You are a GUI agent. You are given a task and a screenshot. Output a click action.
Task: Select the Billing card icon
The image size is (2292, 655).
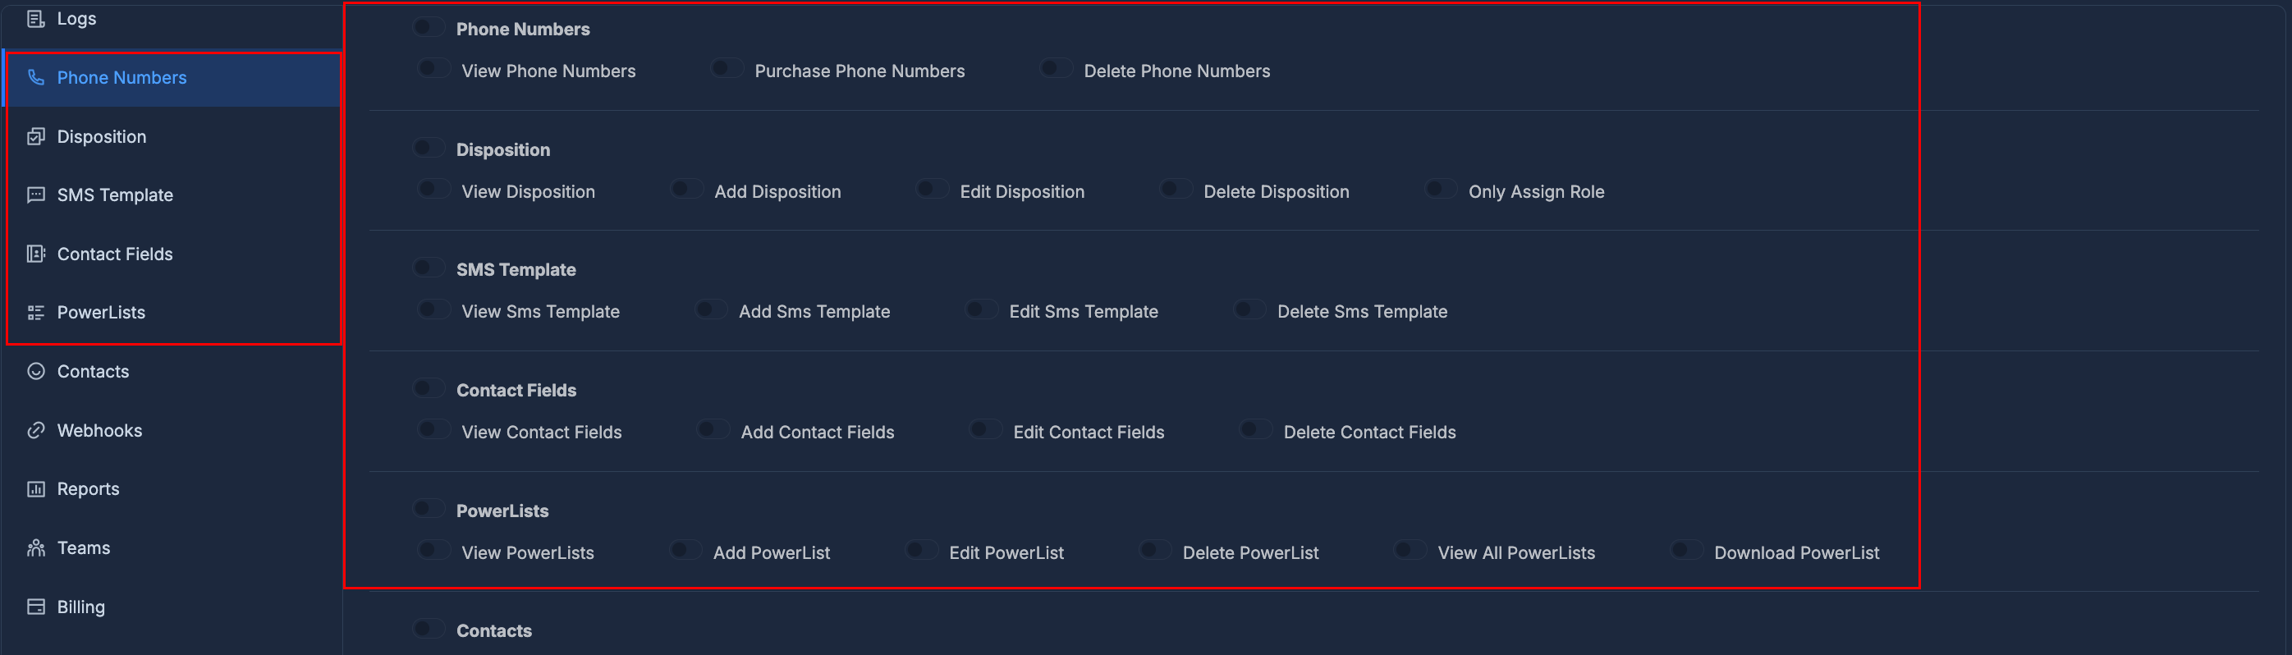[35, 606]
